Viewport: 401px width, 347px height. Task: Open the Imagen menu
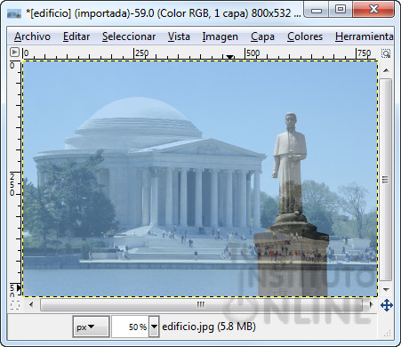tap(220, 36)
